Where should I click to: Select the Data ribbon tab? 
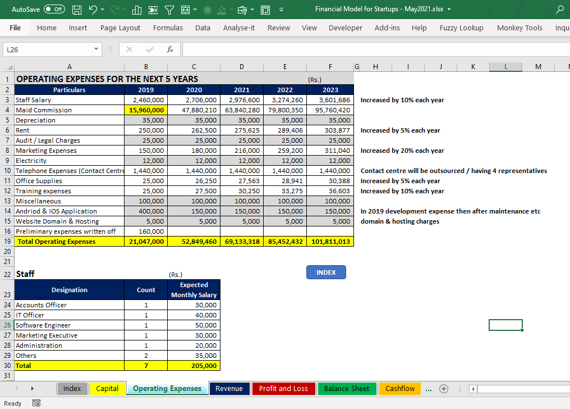[203, 28]
